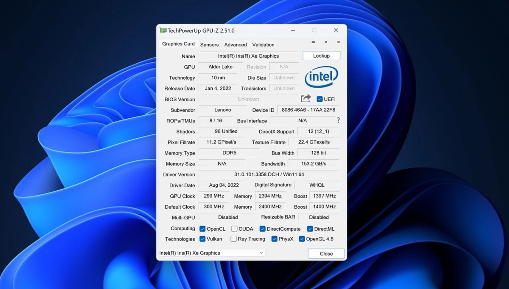Screen dimensions: 509x289
Task: Toggle the Ray Tracing checkbox
Action: pos(234,239)
